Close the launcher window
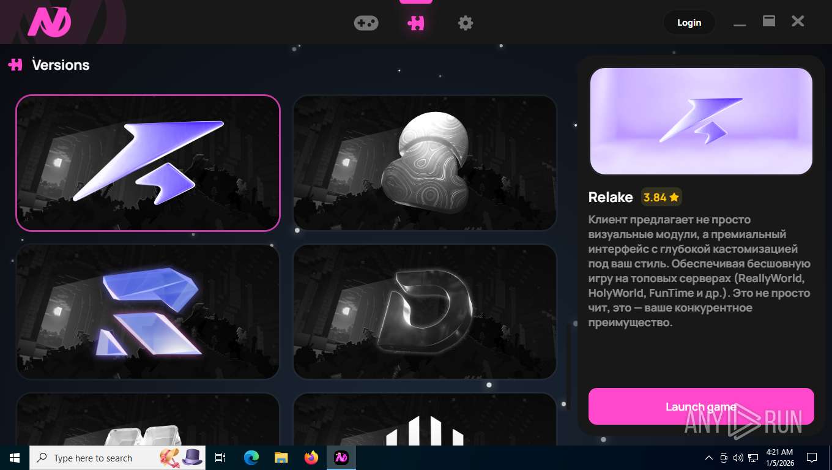The width and height of the screenshot is (832, 470). coord(798,21)
